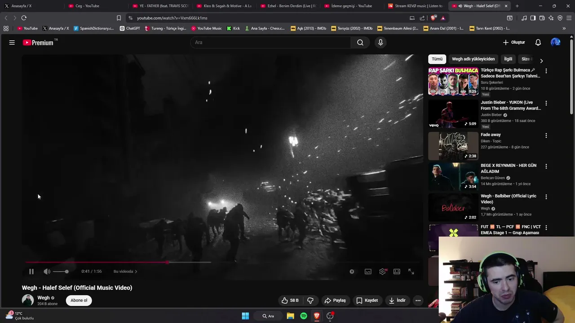Show hidden bookmarks with the double-chevron
The image size is (575, 323).
(x=564, y=28)
